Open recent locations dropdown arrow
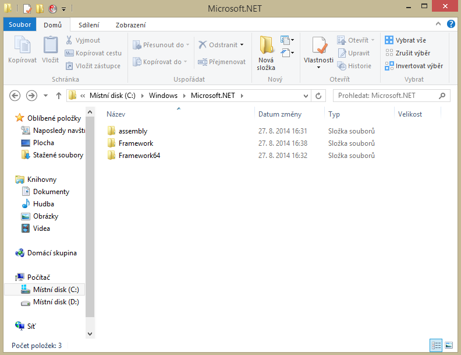 tap(45, 96)
